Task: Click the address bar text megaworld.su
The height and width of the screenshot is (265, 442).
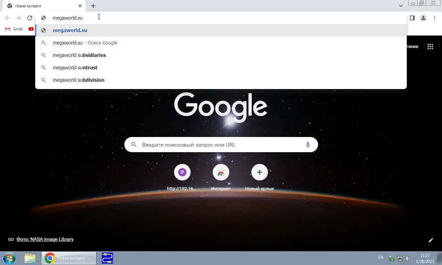Action: coord(68,18)
